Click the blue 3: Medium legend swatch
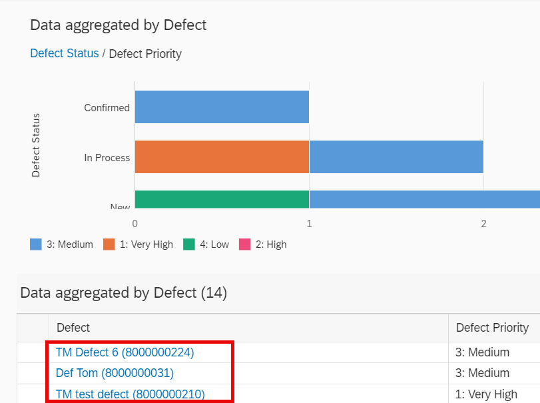The height and width of the screenshot is (403, 540). click(36, 244)
